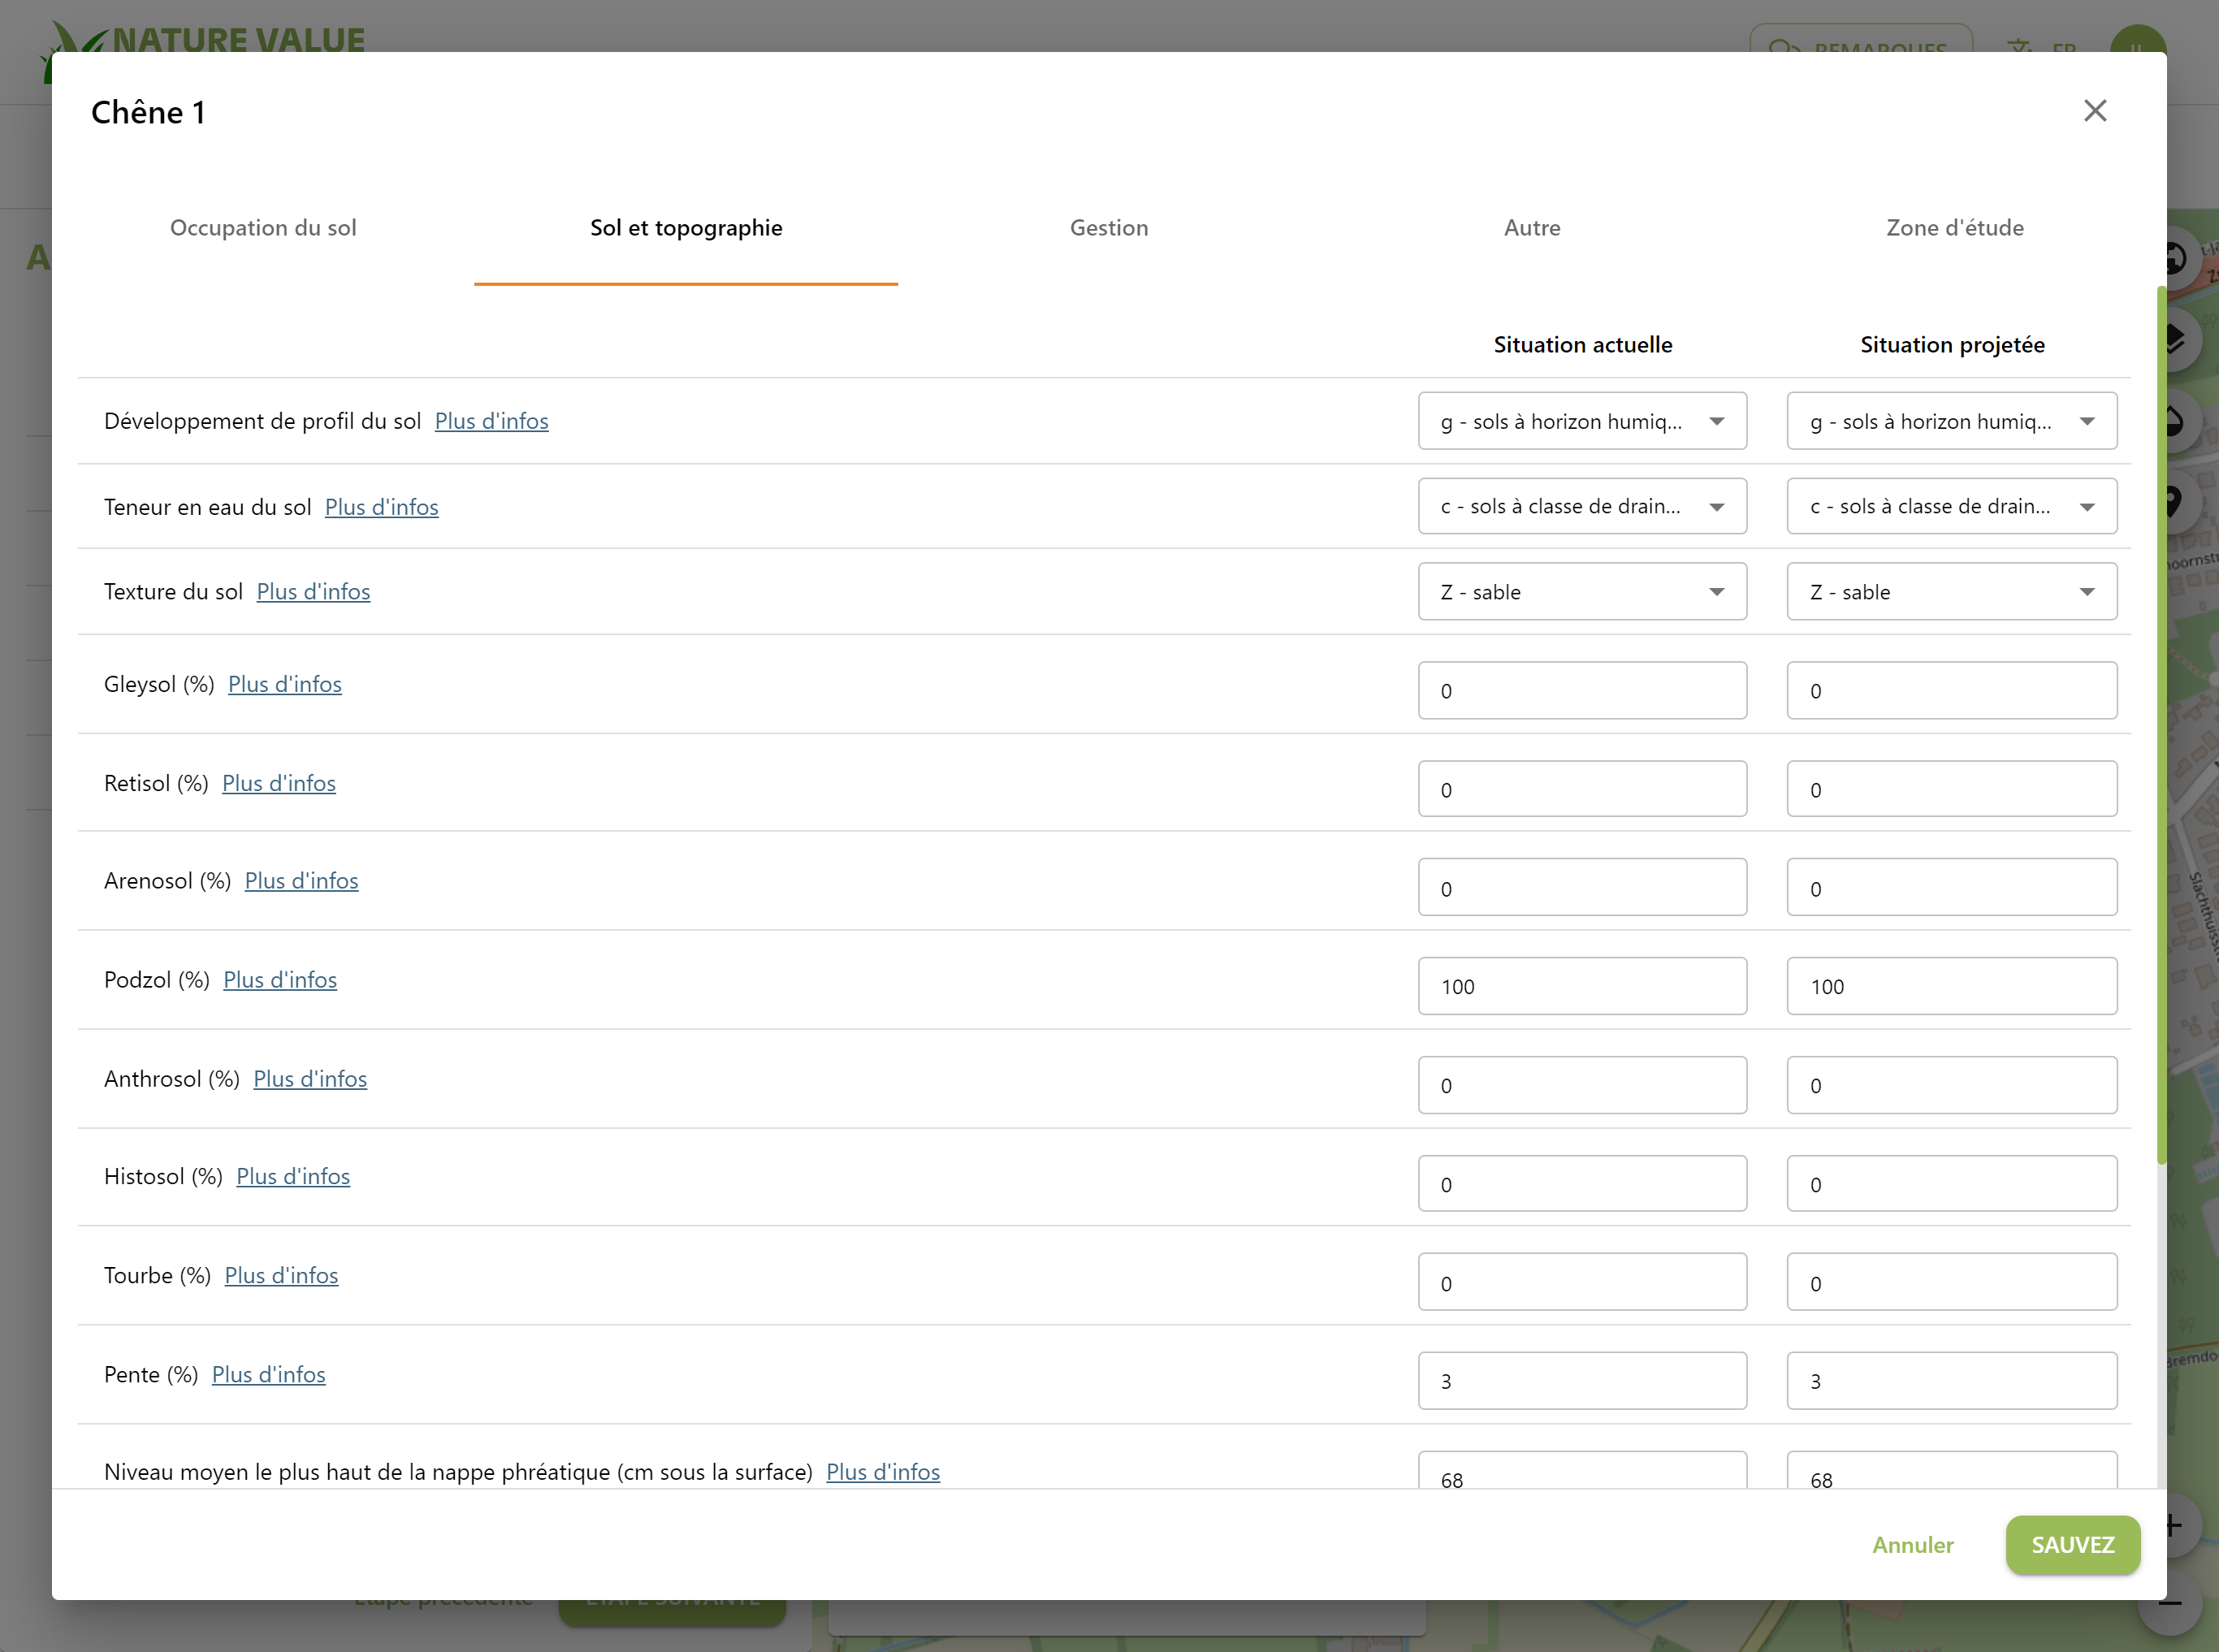Open projected soil profile development dropdown

pyautogui.click(x=1951, y=421)
